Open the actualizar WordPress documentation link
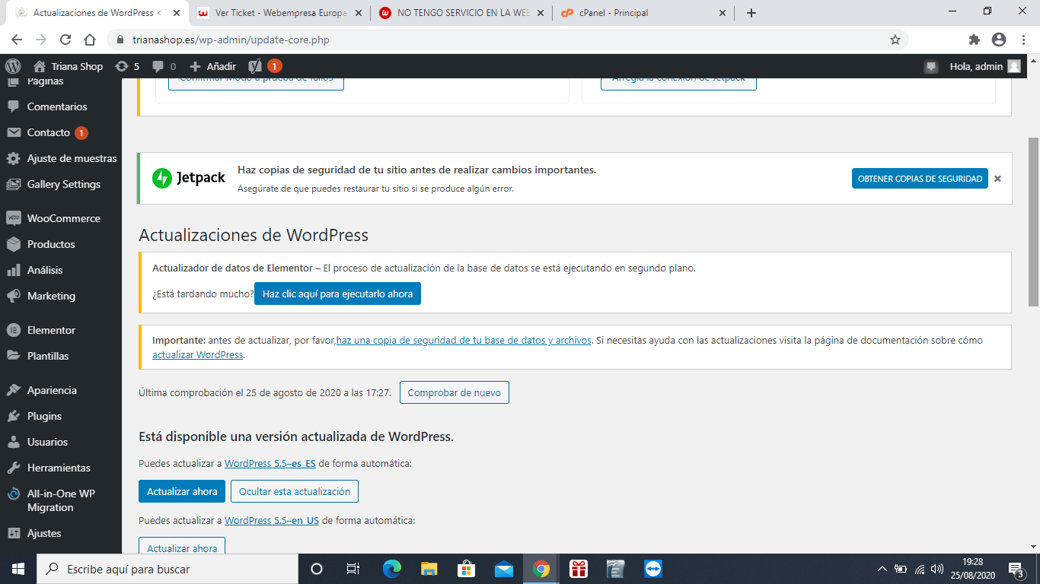 pyautogui.click(x=198, y=354)
